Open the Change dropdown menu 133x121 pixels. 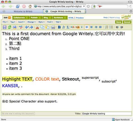coord(31,22)
